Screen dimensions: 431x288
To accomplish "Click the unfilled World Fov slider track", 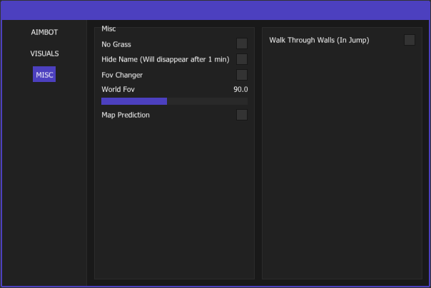I will tap(207, 101).
